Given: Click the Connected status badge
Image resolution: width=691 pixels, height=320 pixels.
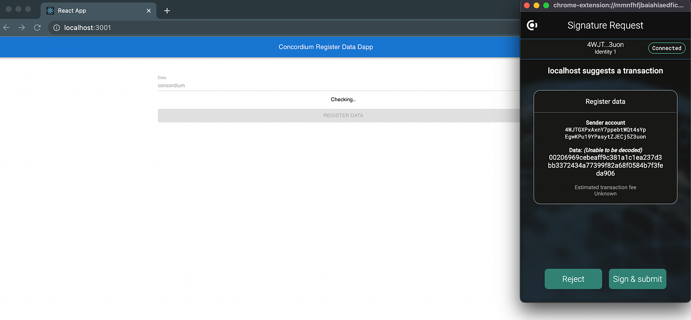Looking at the screenshot, I should [x=666, y=48].
